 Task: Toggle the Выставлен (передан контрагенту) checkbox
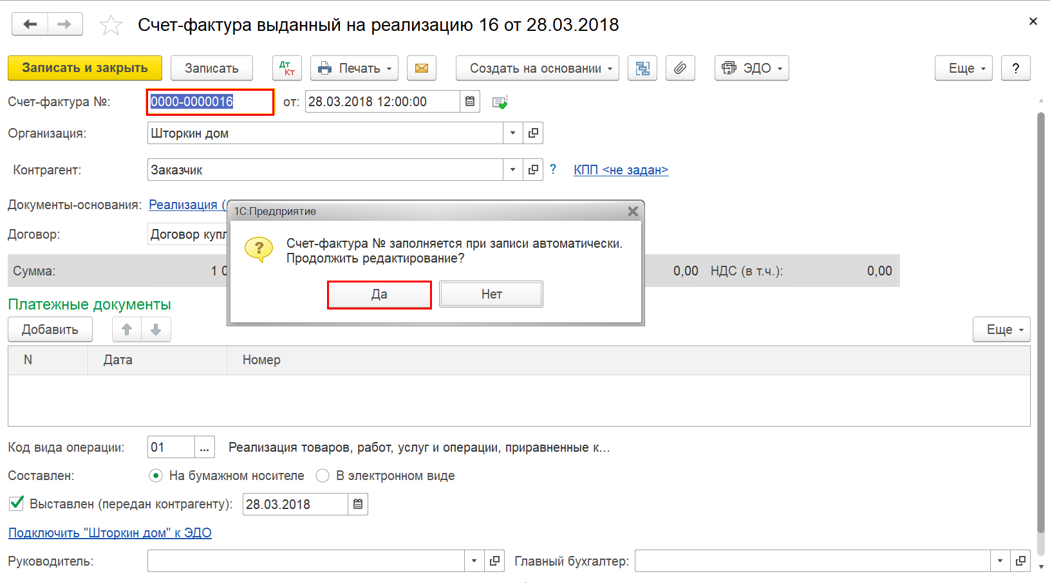[x=17, y=503]
